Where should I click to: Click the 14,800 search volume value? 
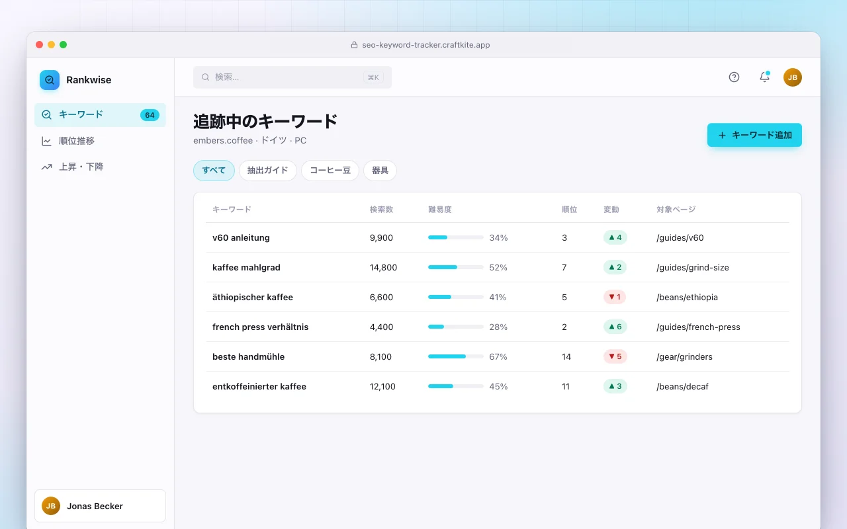pyautogui.click(x=384, y=267)
